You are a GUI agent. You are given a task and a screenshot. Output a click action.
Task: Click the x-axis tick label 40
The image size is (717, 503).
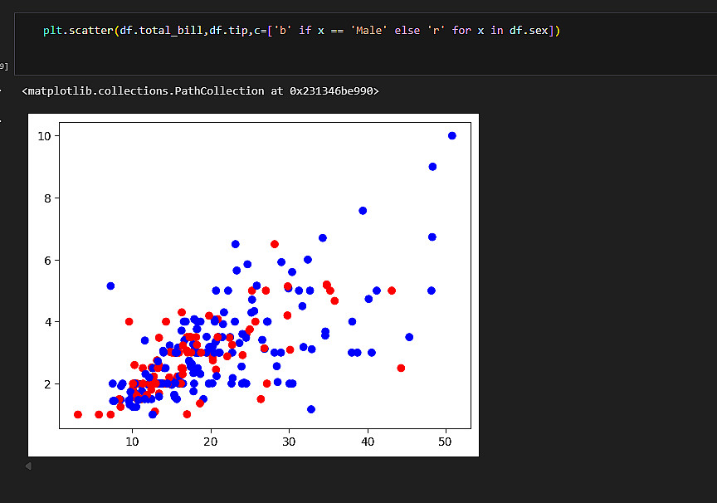368,442
